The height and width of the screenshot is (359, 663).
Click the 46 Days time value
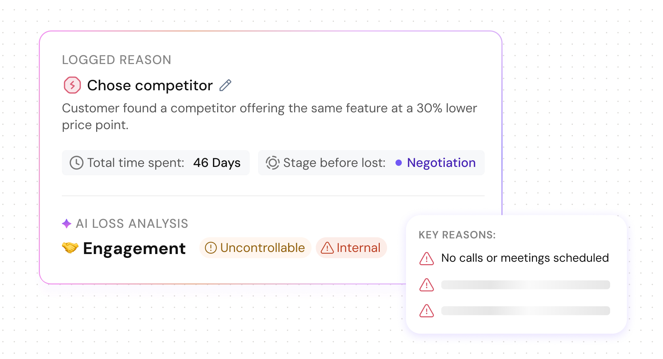tap(217, 163)
